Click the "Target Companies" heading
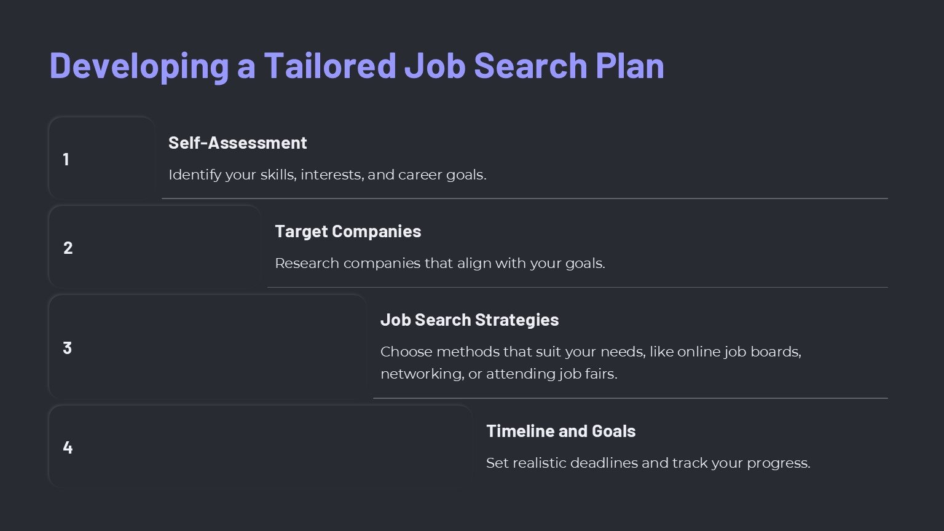Image resolution: width=944 pixels, height=531 pixels. pyautogui.click(x=348, y=231)
